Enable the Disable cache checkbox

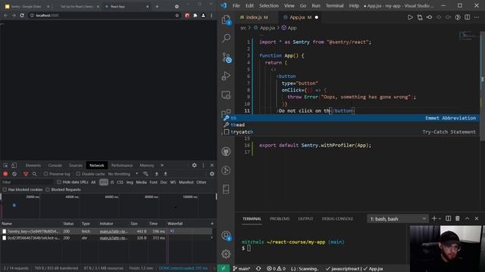78,174
